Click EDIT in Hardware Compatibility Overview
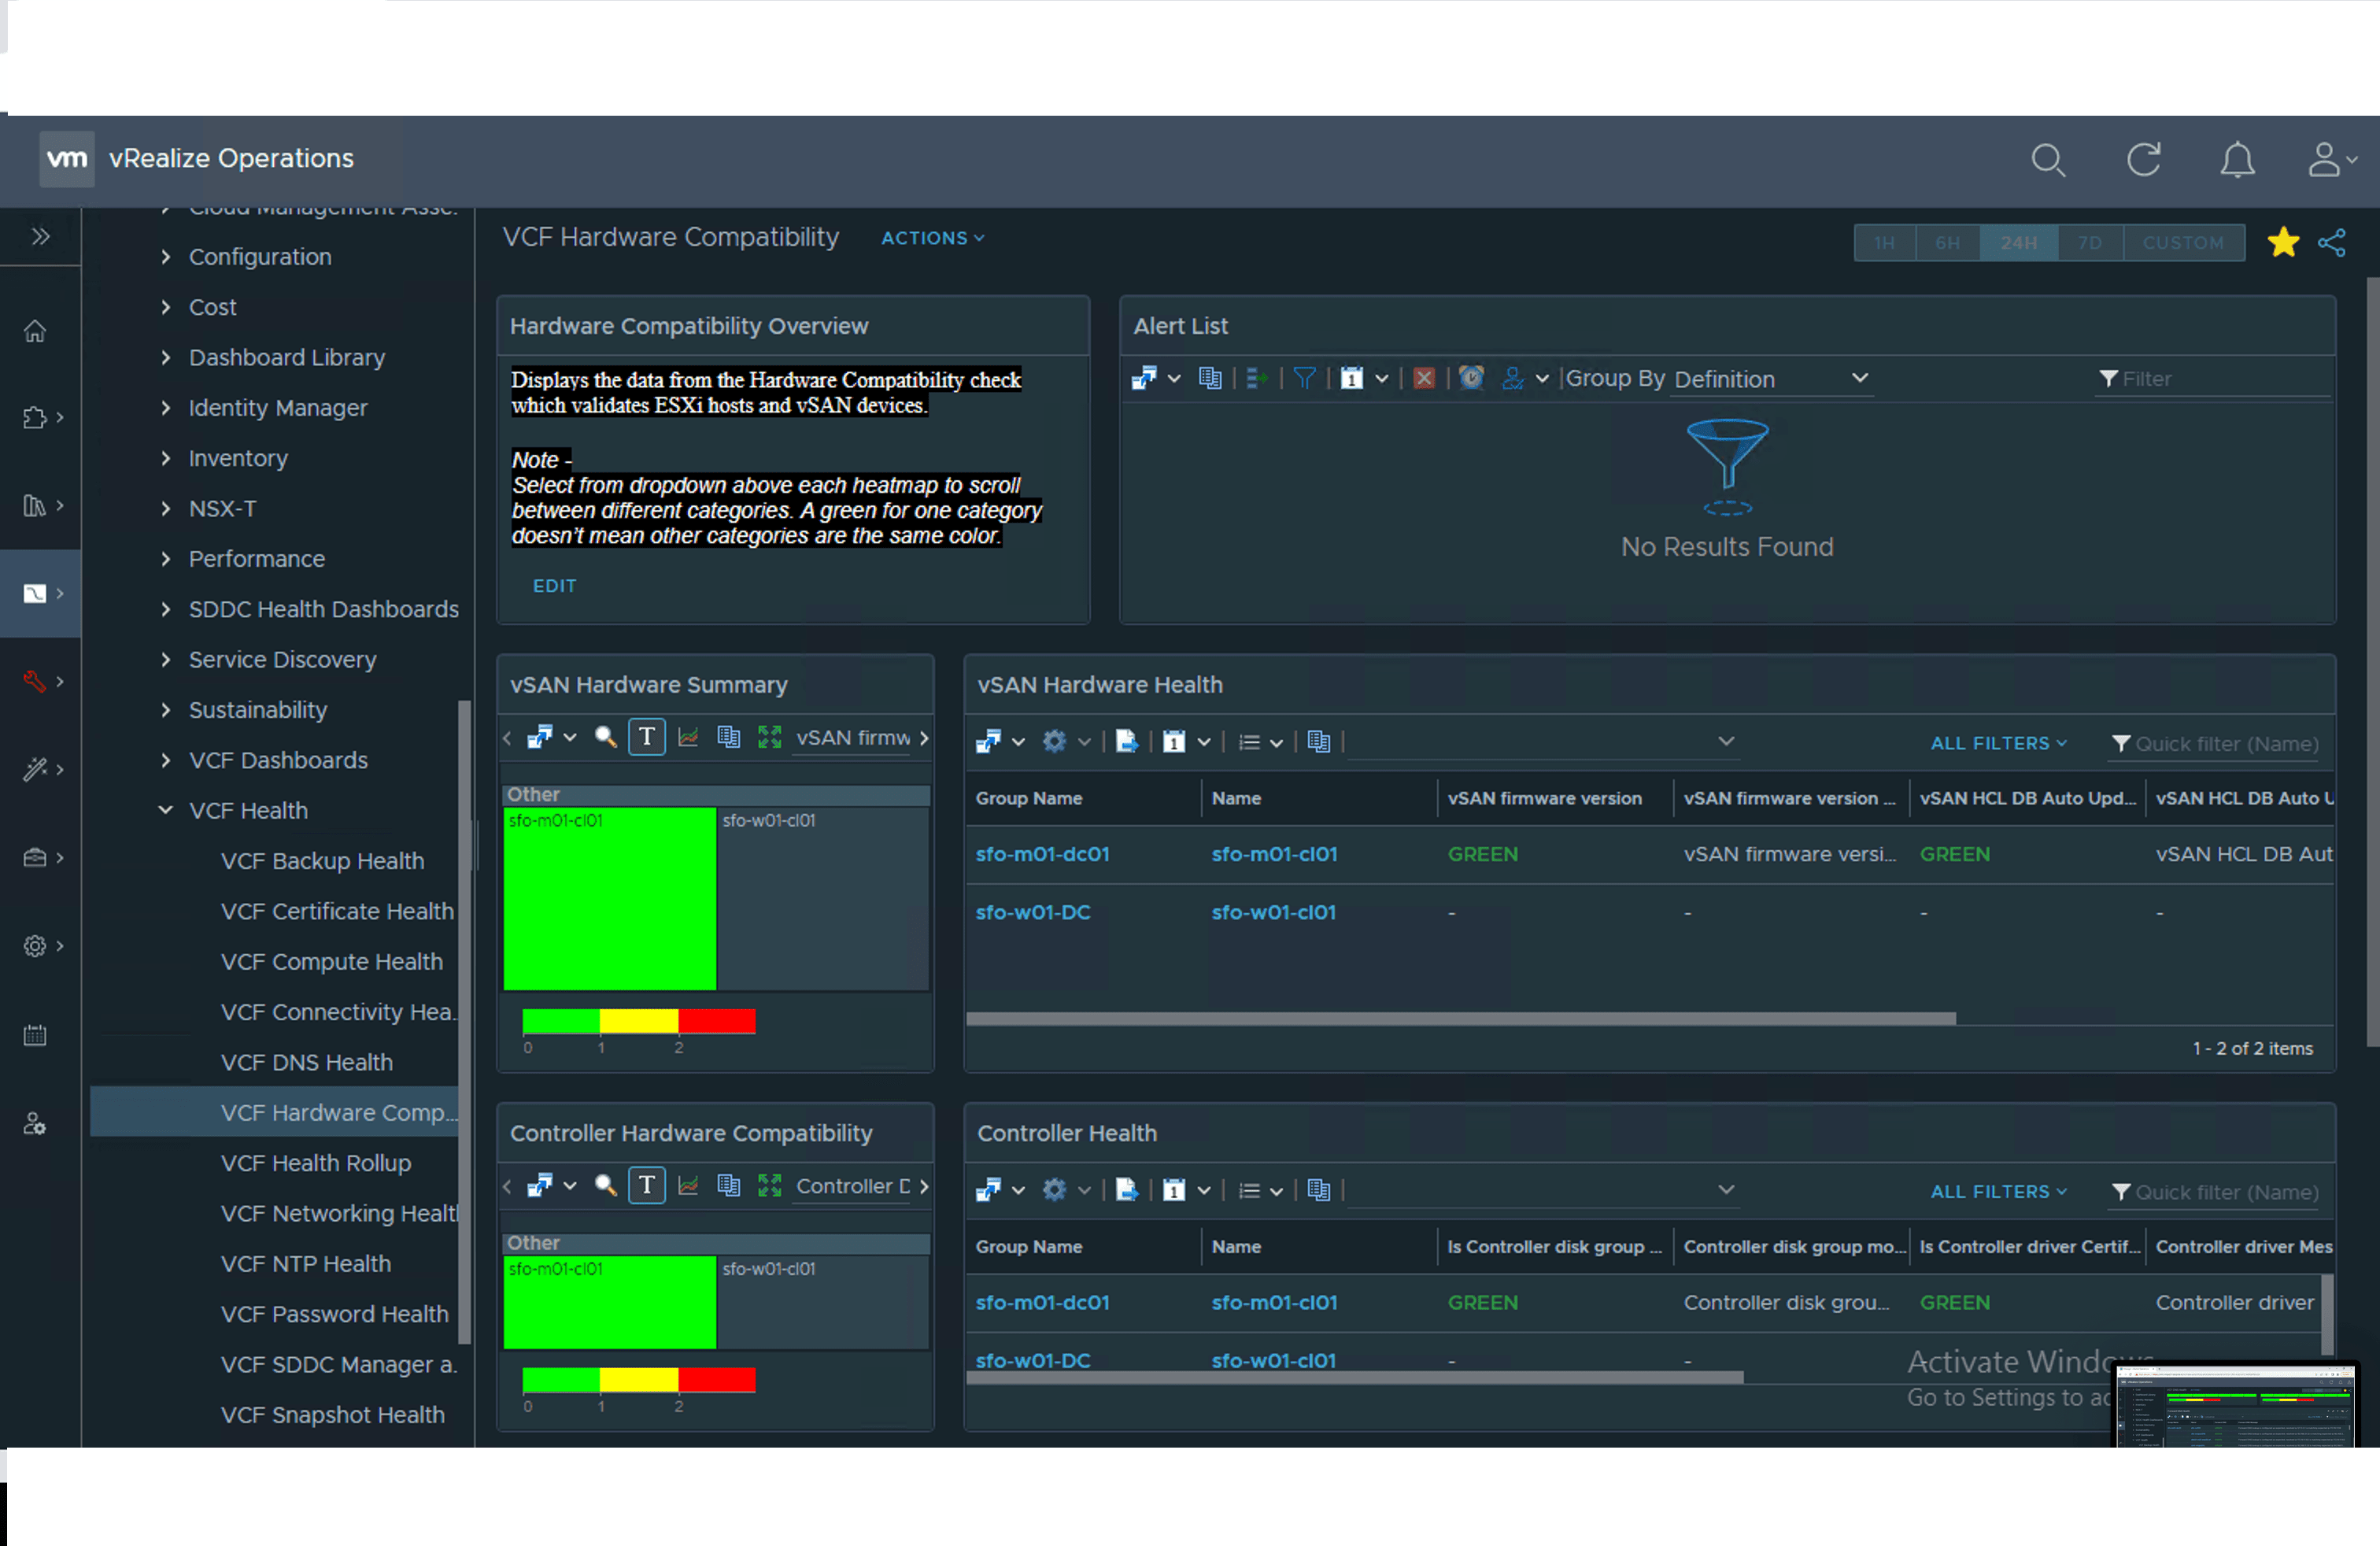2380x1546 pixels. tap(554, 586)
